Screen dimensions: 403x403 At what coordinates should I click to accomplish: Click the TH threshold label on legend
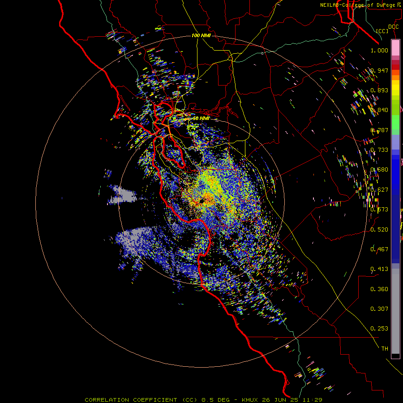pyautogui.click(x=385, y=349)
